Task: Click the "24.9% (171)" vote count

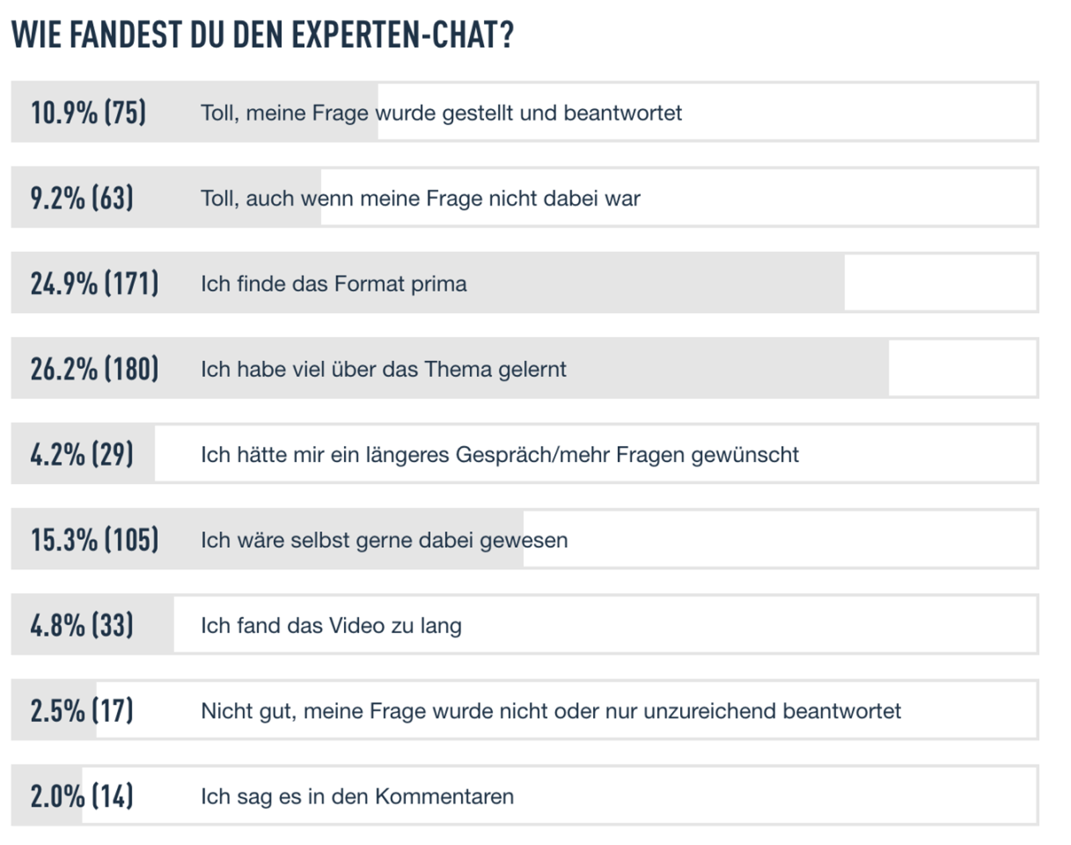Action: 94,284
